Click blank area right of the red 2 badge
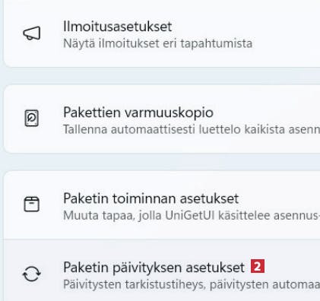This screenshot has height=301, width=320. click(x=291, y=267)
